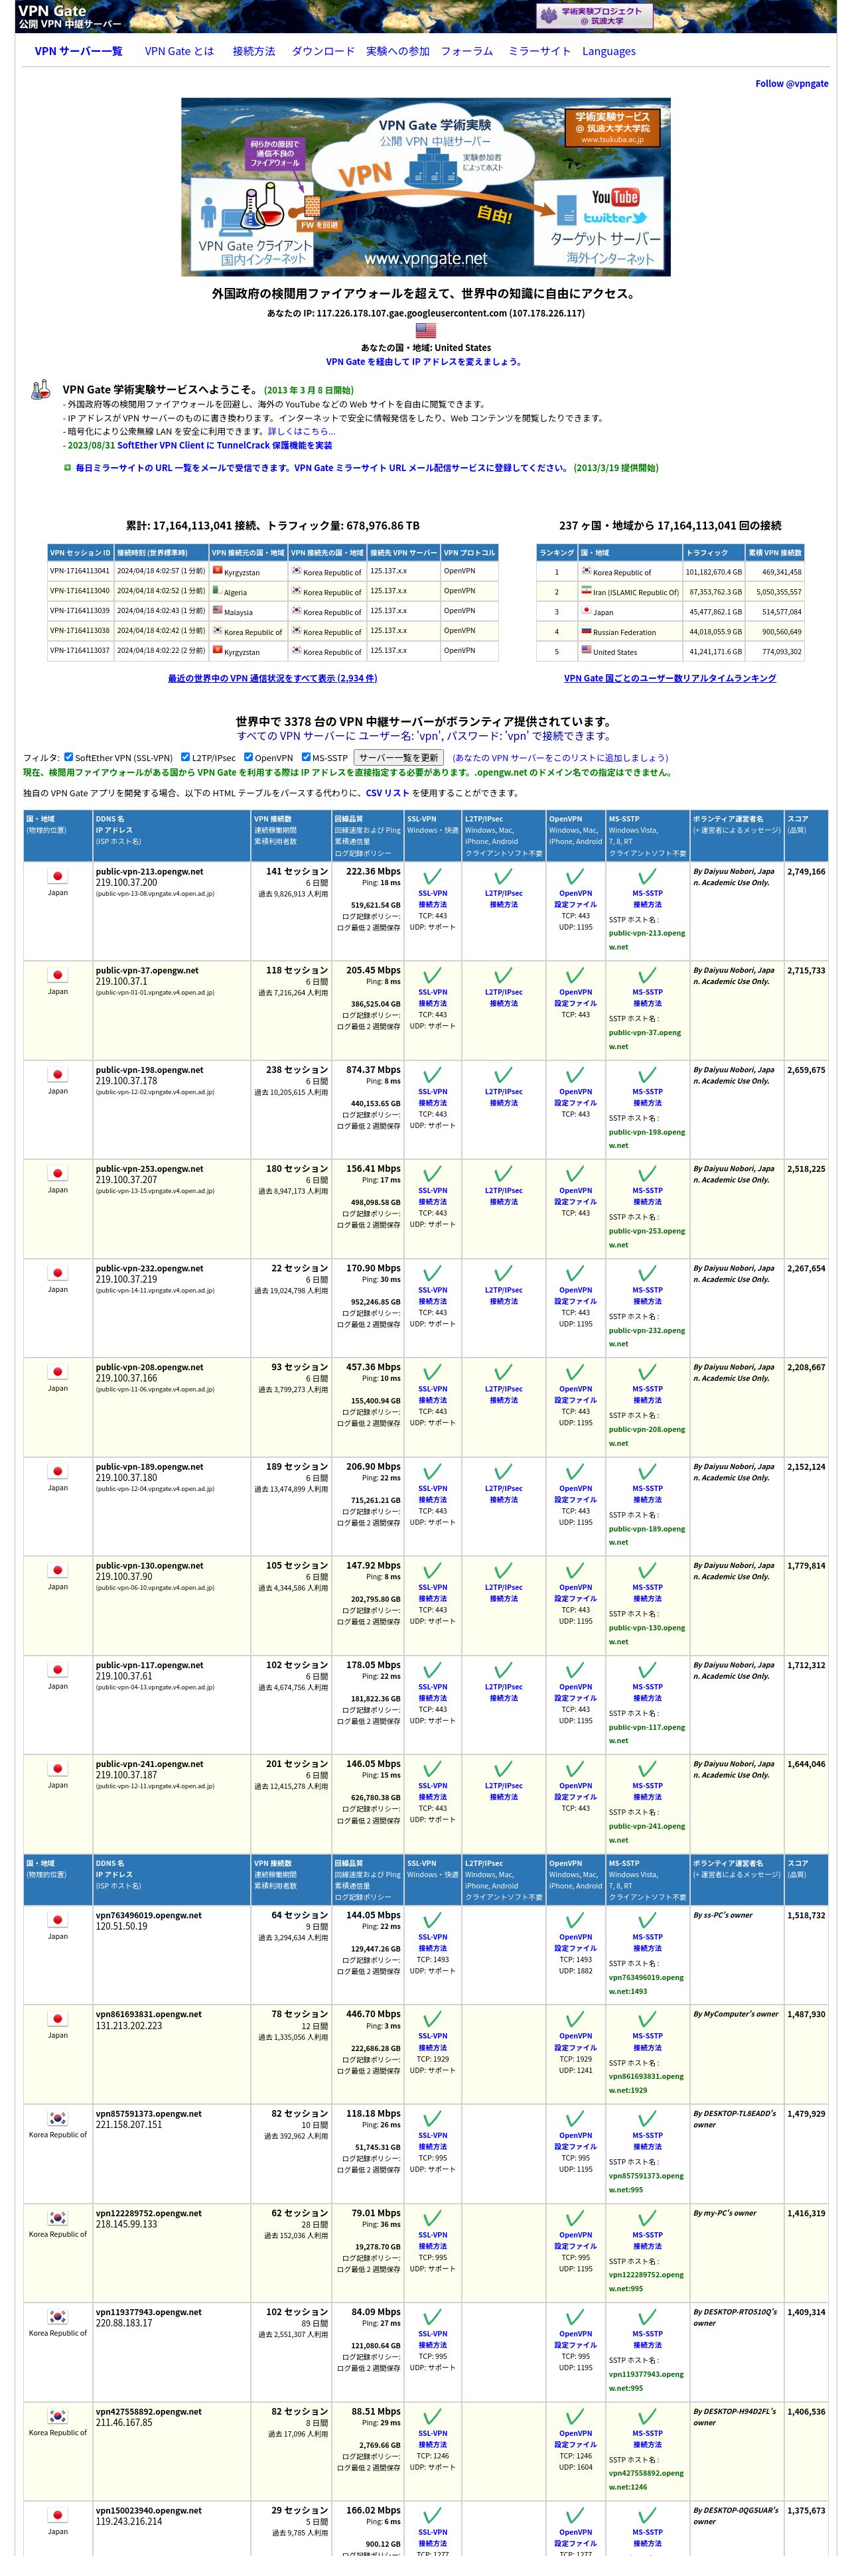Viewport: 852px width, 2556px height.
Task: Click the MS-SSTP checkmark for public-vpn-253
Action: (x=648, y=1174)
